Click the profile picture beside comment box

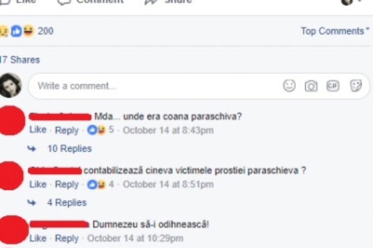pos(10,86)
